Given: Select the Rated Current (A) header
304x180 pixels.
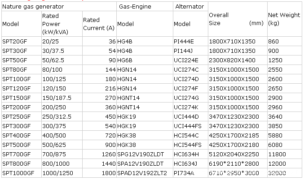Looking at the screenshot, I should 99,24.
